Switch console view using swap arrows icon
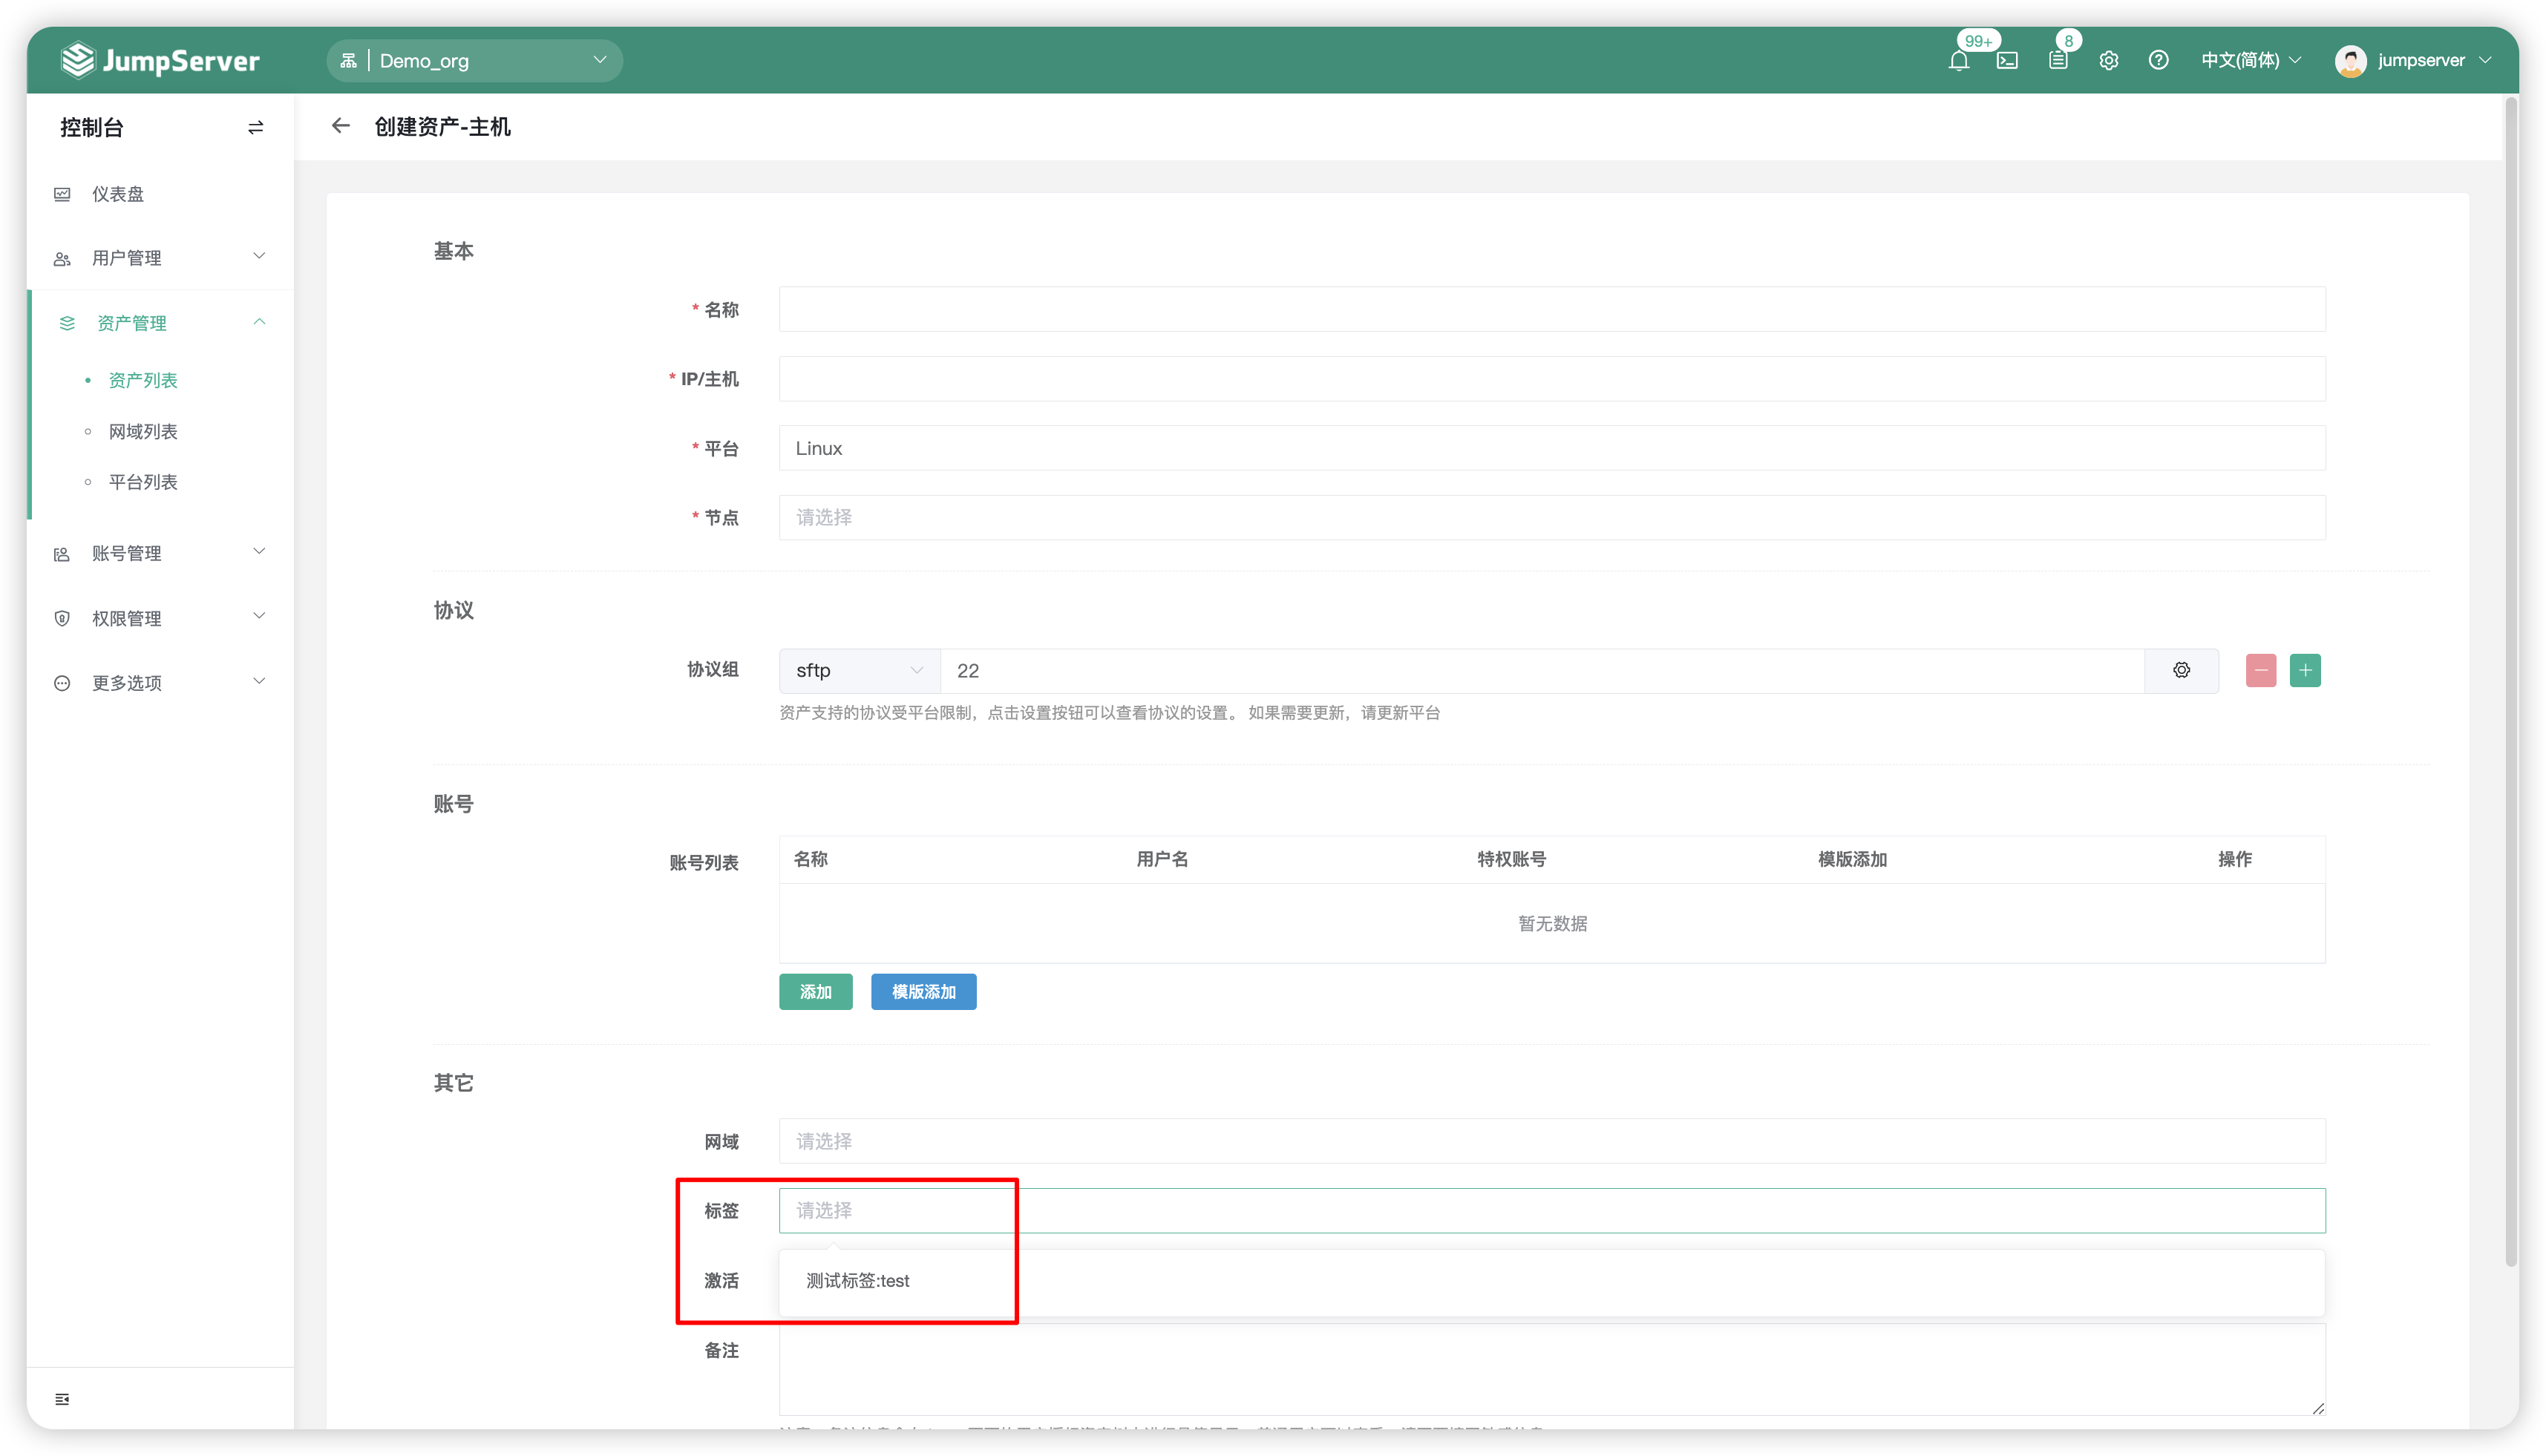The width and height of the screenshot is (2546, 1456). (256, 127)
